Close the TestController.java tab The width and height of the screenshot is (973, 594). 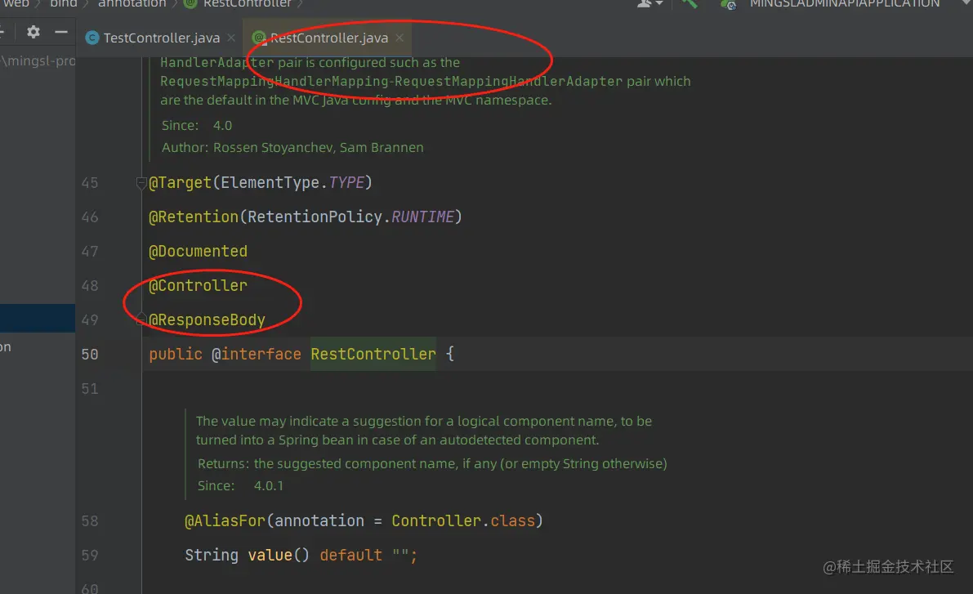tap(231, 38)
